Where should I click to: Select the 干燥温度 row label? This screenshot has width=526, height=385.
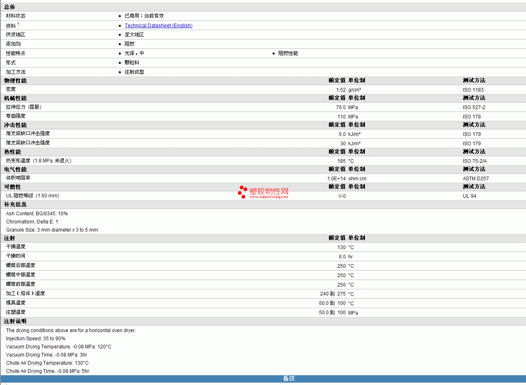pos(15,247)
